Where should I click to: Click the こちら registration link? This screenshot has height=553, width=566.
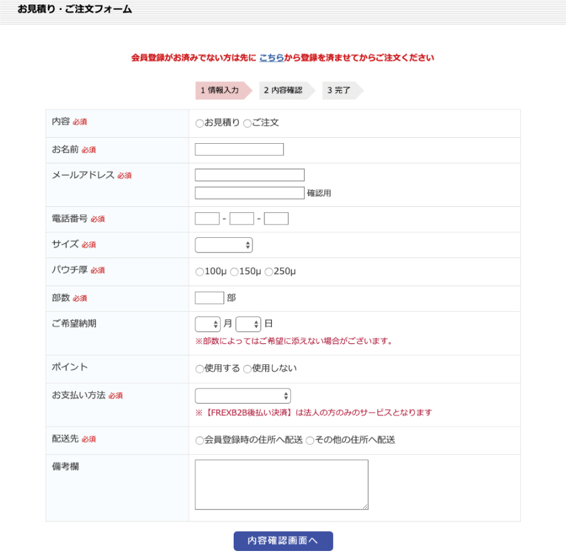tap(271, 58)
